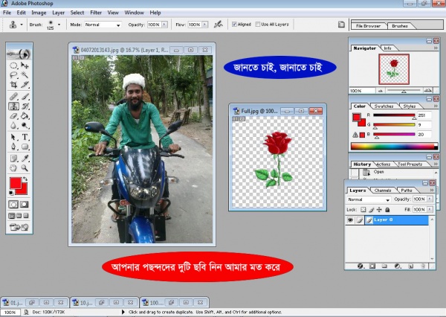The image size is (446, 317).
Task: Select the Blur tool
Action: coord(13,125)
